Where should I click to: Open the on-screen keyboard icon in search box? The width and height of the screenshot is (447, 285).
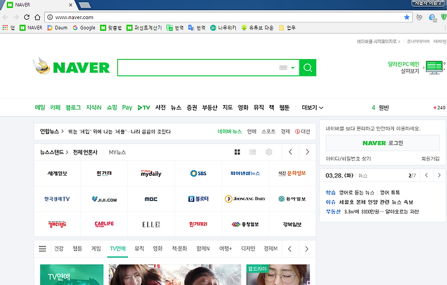click(283, 68)
